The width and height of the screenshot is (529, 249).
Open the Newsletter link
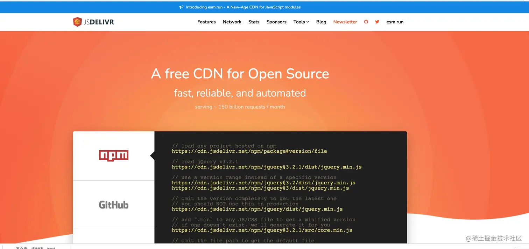click(x=345, y=22)
